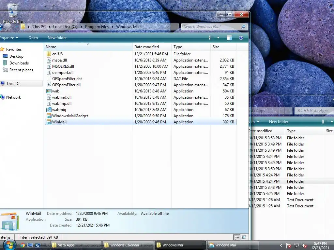Click the WinMail large preview icon

tap(9, 221)
